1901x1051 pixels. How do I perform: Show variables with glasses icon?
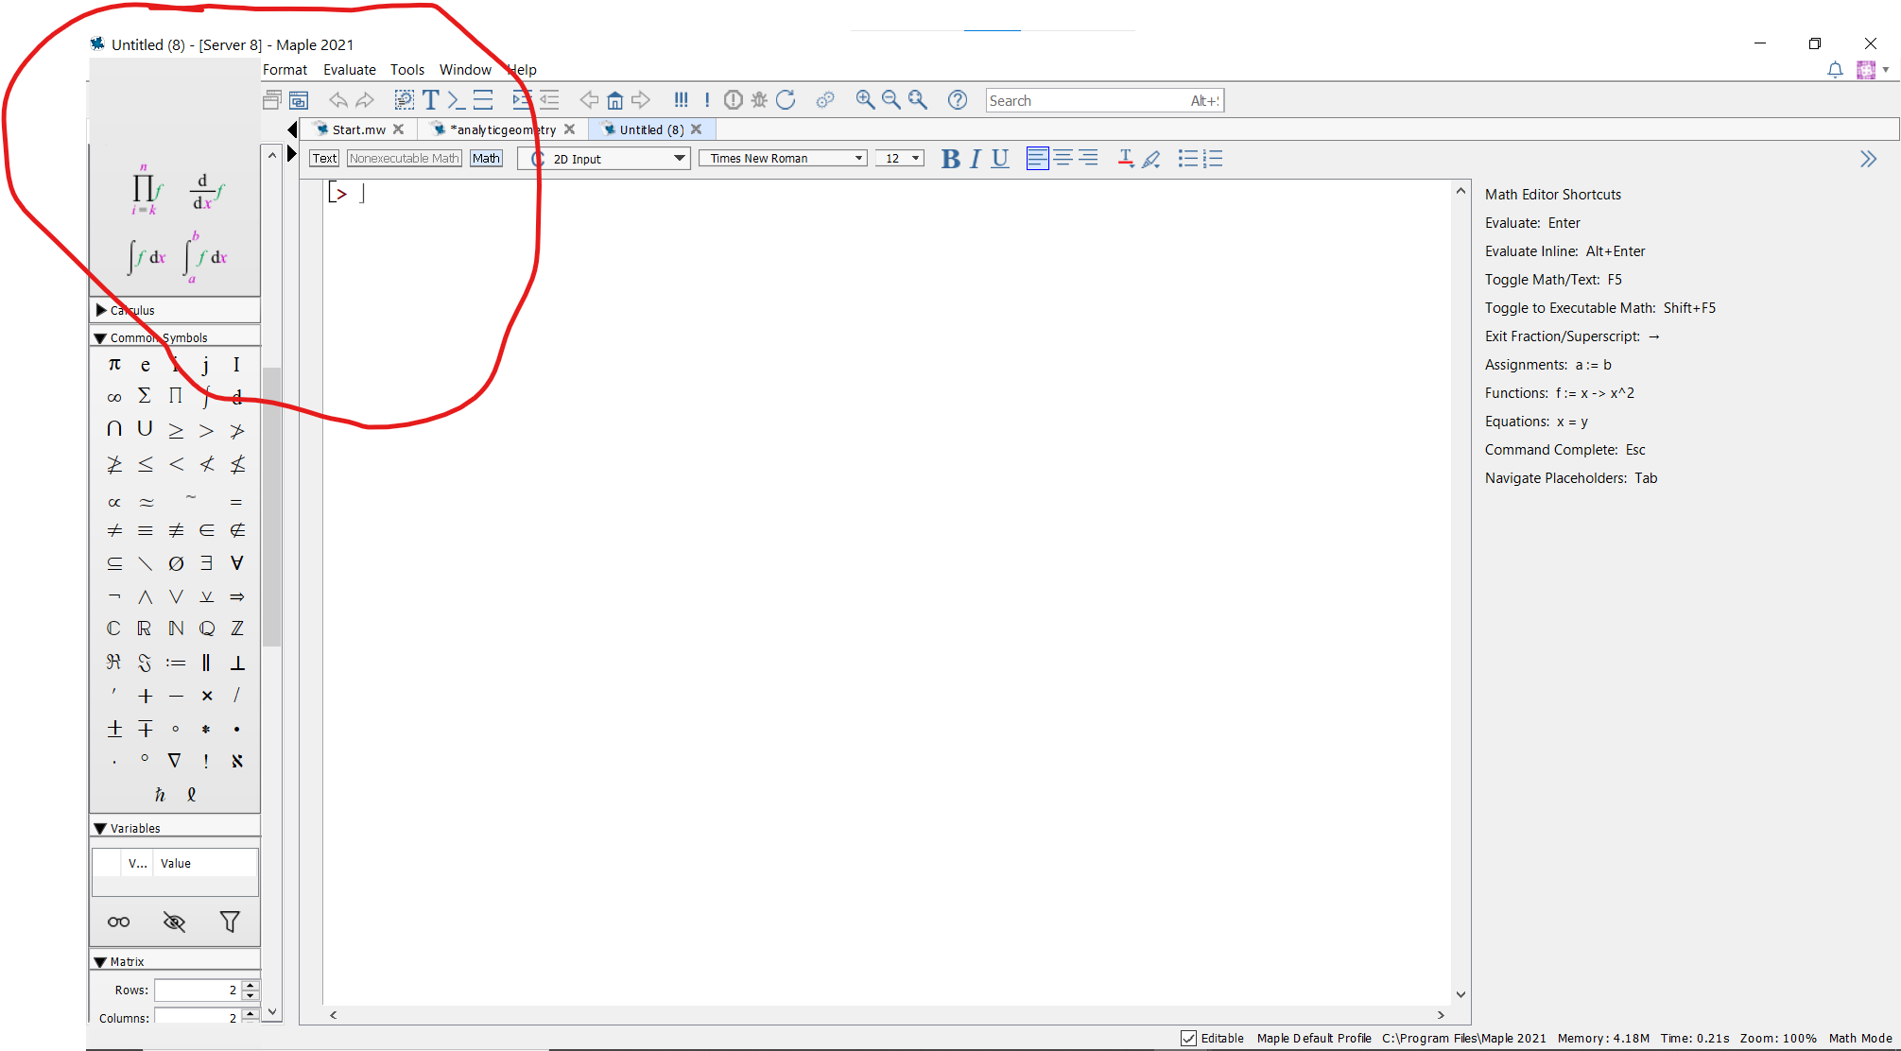coord(118,922)
